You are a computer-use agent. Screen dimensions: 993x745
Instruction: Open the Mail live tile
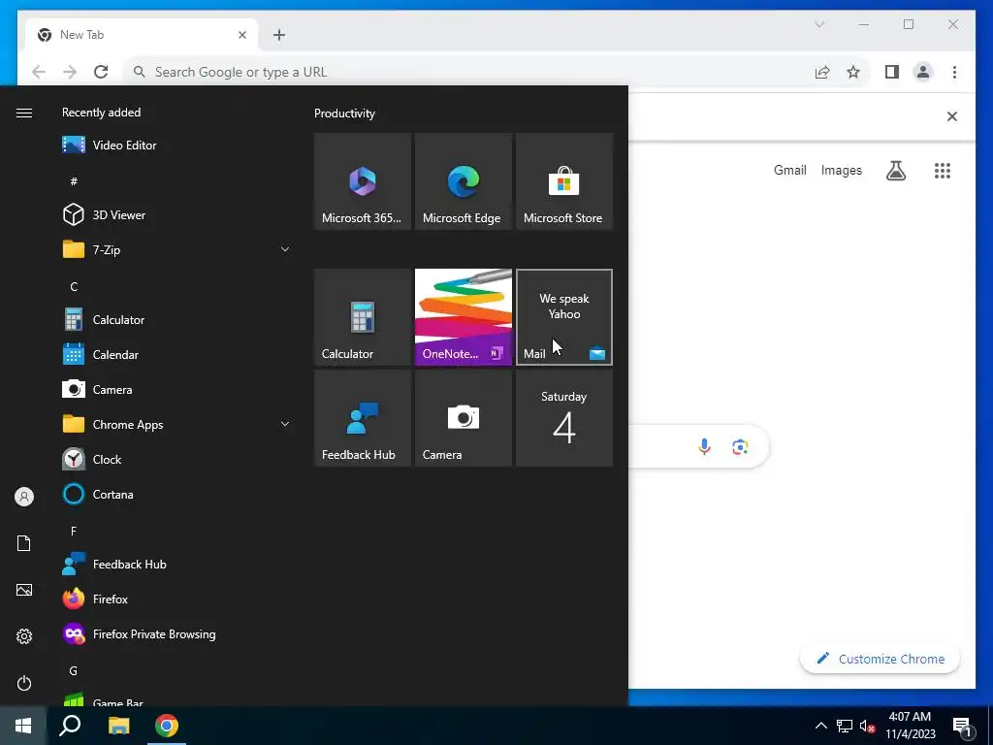click(x=564, y=317)
